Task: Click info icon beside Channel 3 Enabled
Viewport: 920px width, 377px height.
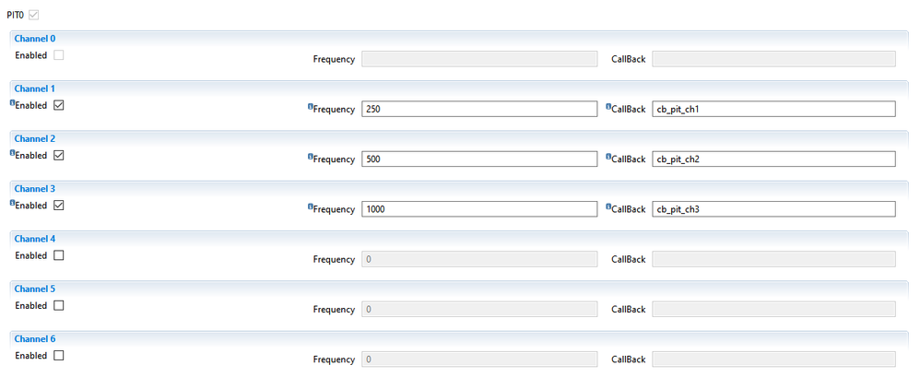Action: click(x=12, y=202)
